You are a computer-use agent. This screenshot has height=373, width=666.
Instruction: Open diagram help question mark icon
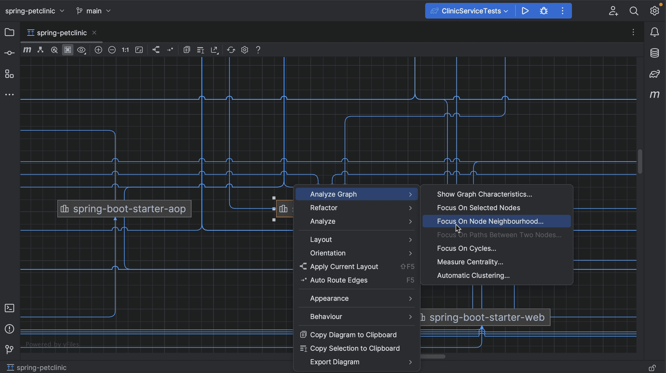click(258, 50)
